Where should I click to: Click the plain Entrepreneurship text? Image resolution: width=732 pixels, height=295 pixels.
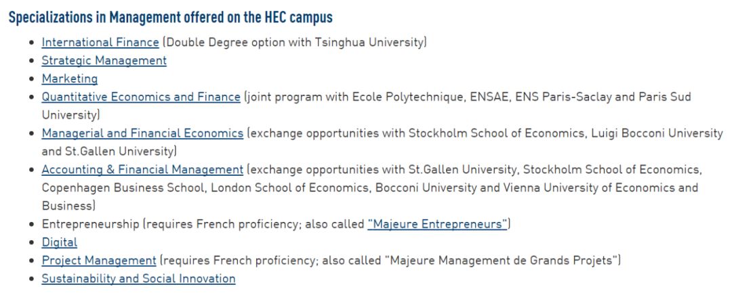pos(91,224)
